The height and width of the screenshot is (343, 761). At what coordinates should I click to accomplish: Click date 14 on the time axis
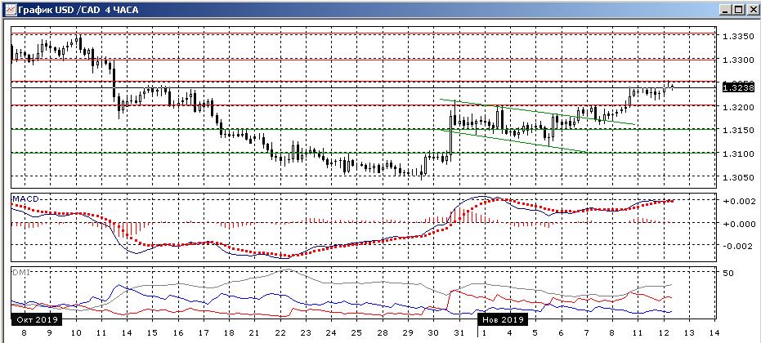coord(714,333)
